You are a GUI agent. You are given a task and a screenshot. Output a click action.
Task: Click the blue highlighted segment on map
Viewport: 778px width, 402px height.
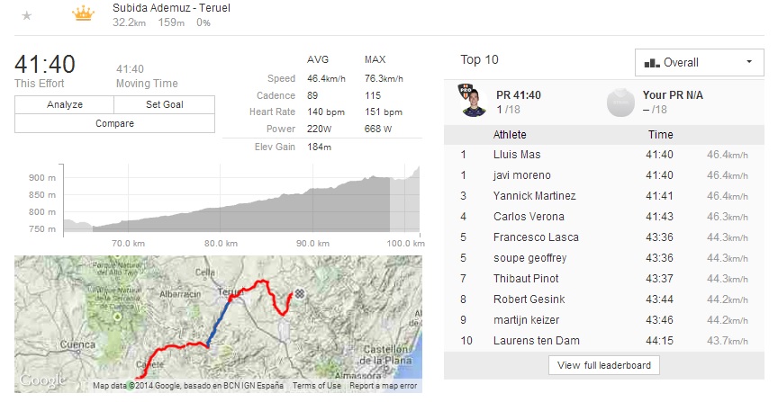(219, 321)
